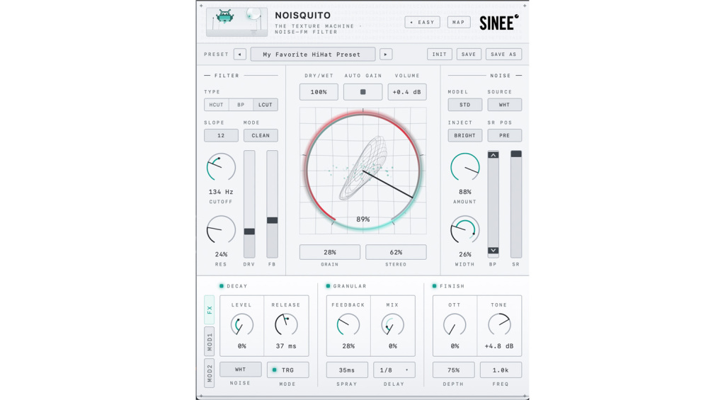Click the INIT preset button

439,54
